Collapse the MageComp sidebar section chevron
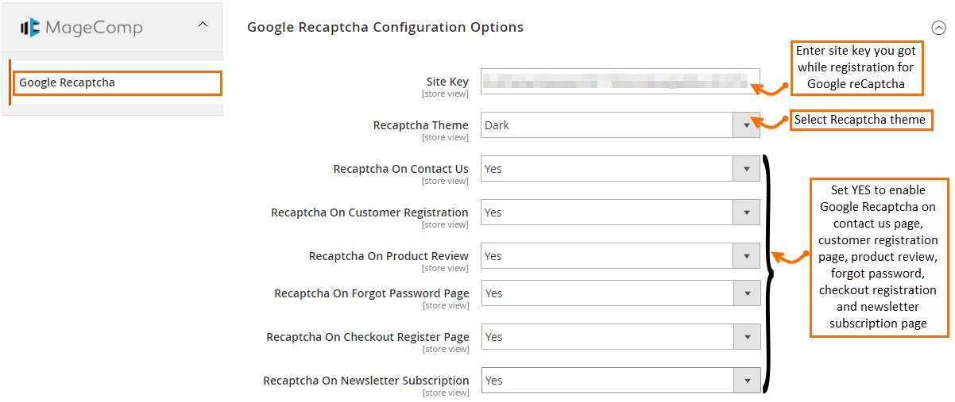955x402 pixels. (x=203, y=25)
